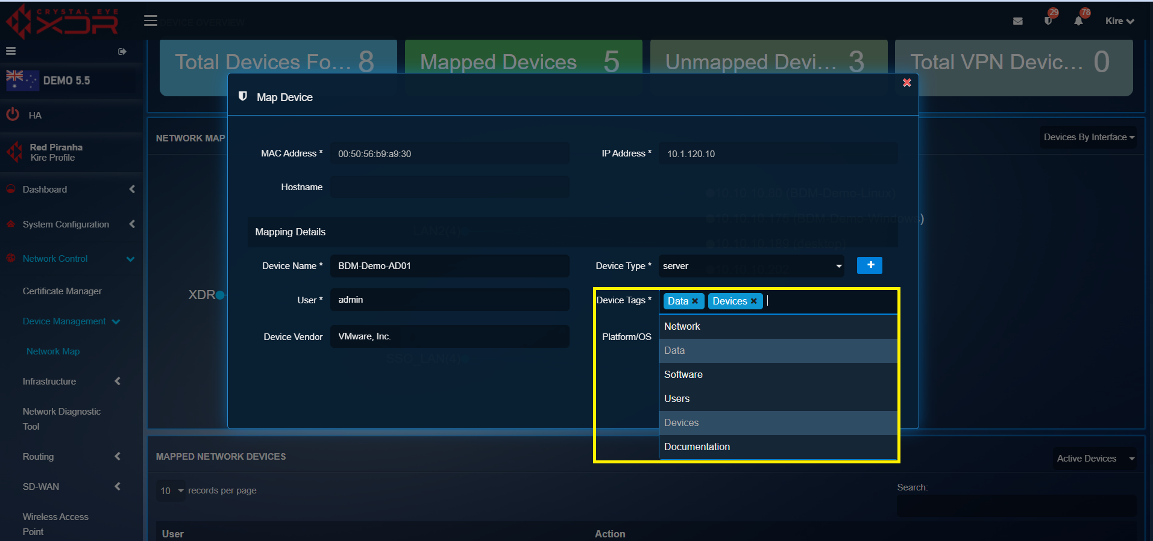Open the Kire user menu
Image resolution: width=1153 pixels, height=541 pixels.
coord(1120,21)
